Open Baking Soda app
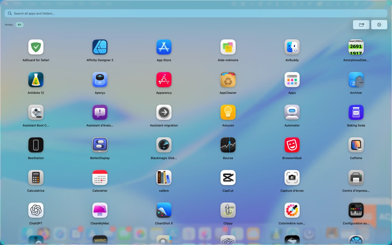Viewport: 392px width, 245px height. pyautogui.click(x=356, y=112)
